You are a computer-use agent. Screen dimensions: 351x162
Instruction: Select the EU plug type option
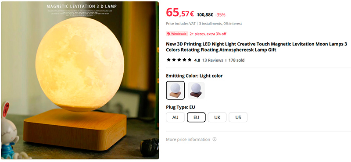pyautogui.click(x=196, y=117)
